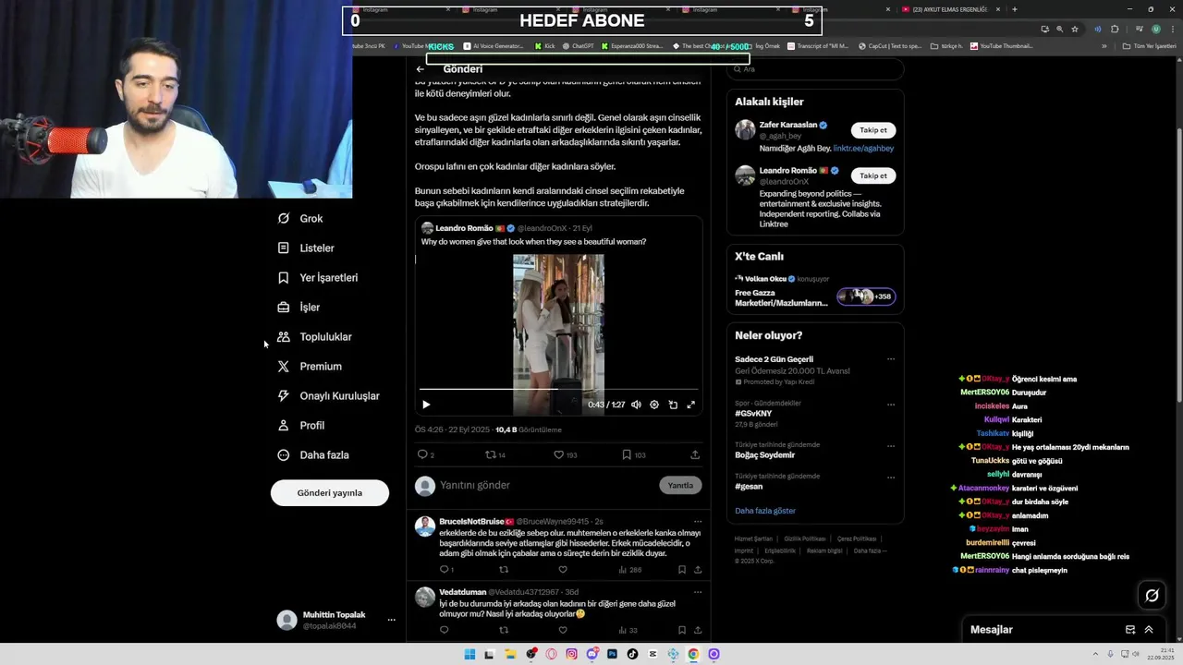This screenshot has width=1183, height=665.
Task: Expand video to fullscreen
Action: 690,405
